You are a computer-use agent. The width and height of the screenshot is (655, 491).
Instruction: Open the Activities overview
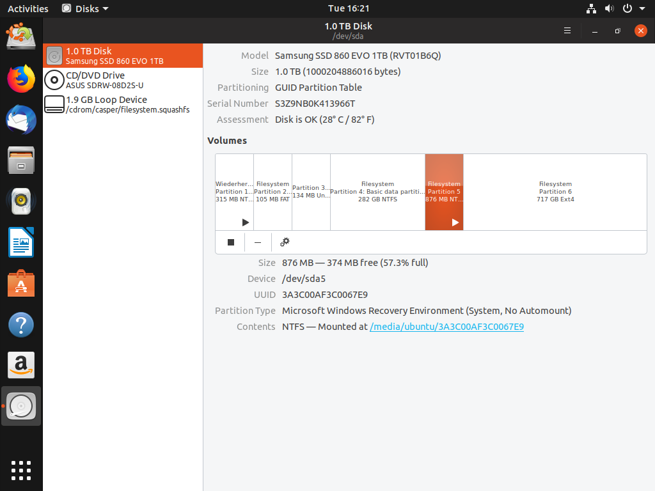coord(28,8)
